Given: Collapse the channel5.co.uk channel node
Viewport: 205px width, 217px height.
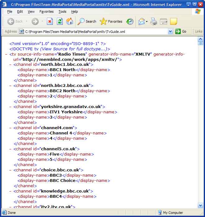Looking at the screenshot, I should [x=10, y=149].
